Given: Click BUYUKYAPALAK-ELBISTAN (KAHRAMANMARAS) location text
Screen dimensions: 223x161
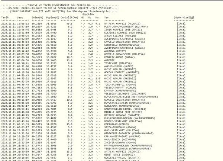Looking at the screenshot, I should [x=131, y=97].
